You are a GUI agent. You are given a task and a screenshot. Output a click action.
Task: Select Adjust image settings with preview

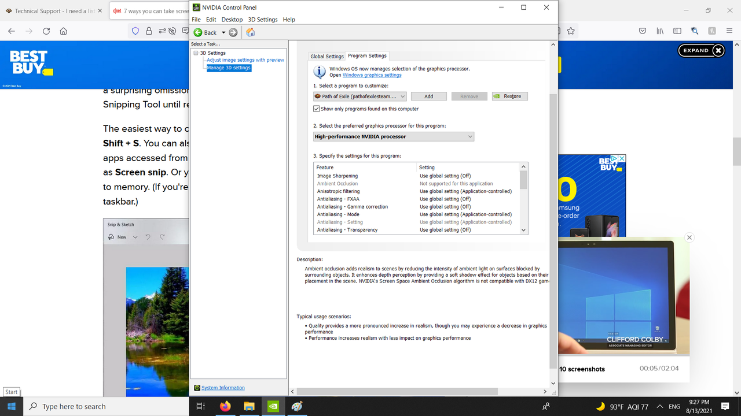click(x=245, y=60)
